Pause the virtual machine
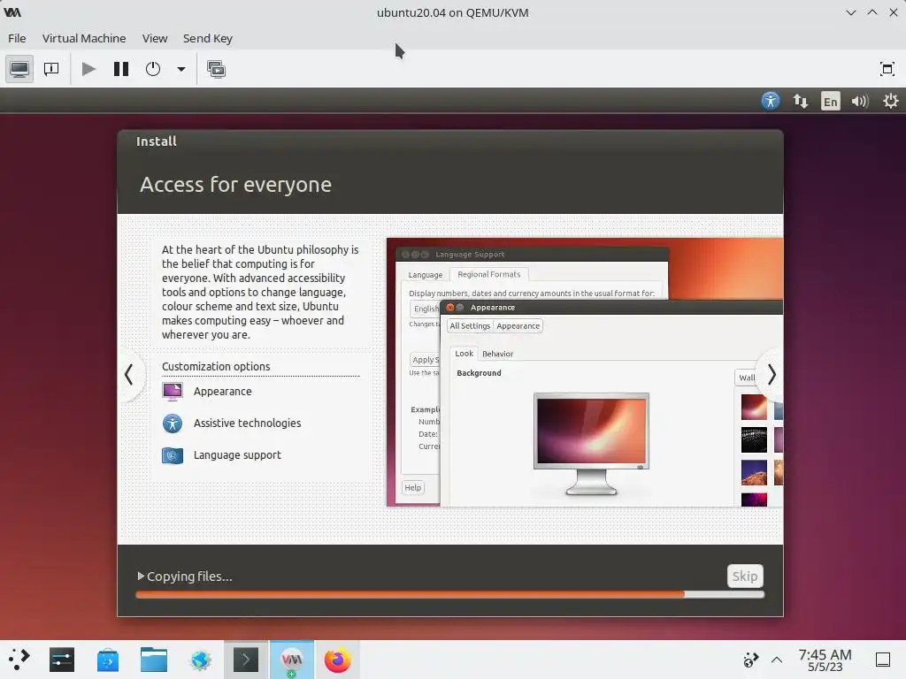Image resolution: width=906 pixels, height=679 pixels. [x=120, y=69]
